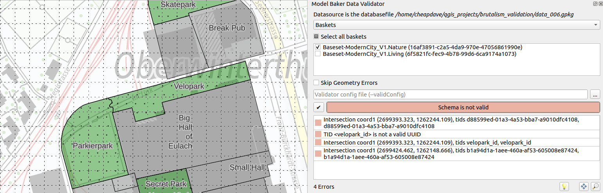
Task: Click the Schema is not valid status bar
Action: [463, 107]
